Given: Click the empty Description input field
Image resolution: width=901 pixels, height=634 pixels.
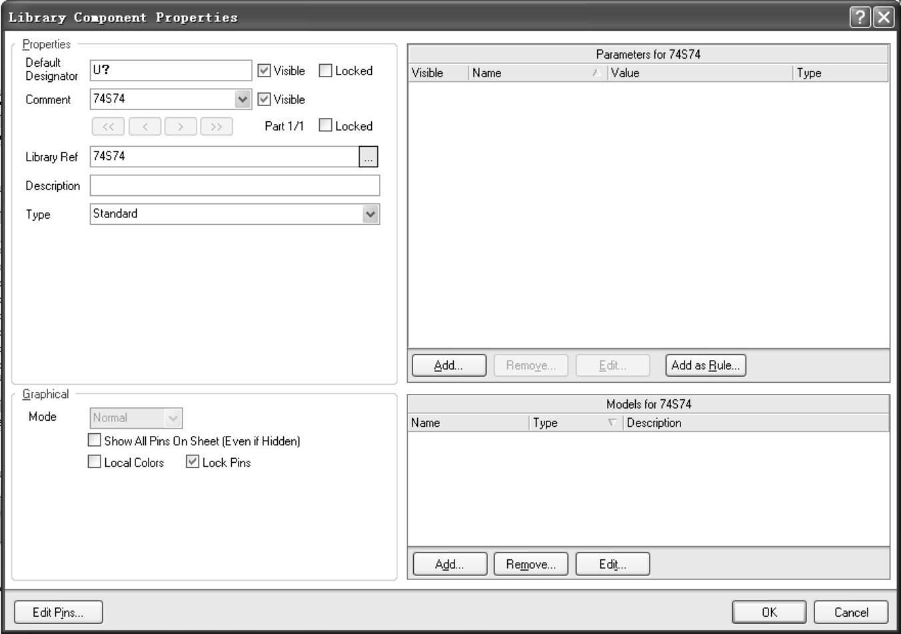Looking at the screenshot, I should [235, 185].
